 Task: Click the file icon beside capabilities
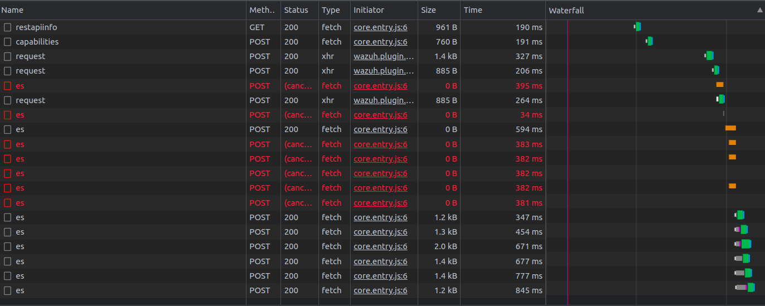7,42
